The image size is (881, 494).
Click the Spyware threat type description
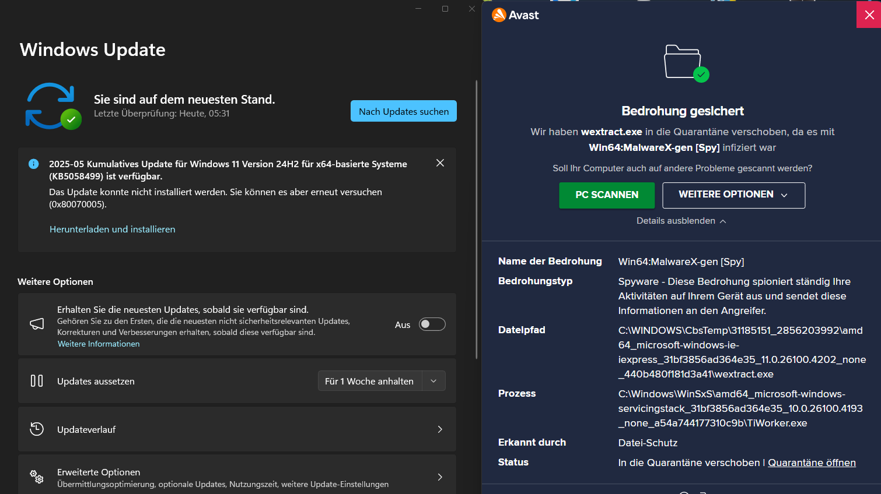735,296
